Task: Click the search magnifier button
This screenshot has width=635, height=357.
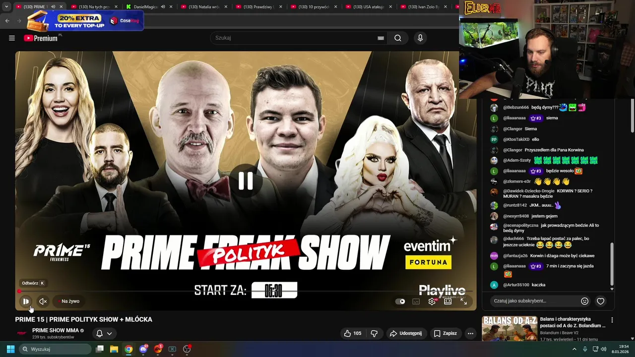Action: [x=398, y=38]
